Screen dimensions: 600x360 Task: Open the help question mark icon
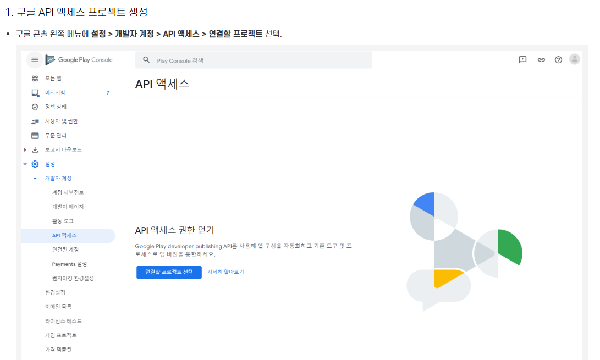pos(558,60)
